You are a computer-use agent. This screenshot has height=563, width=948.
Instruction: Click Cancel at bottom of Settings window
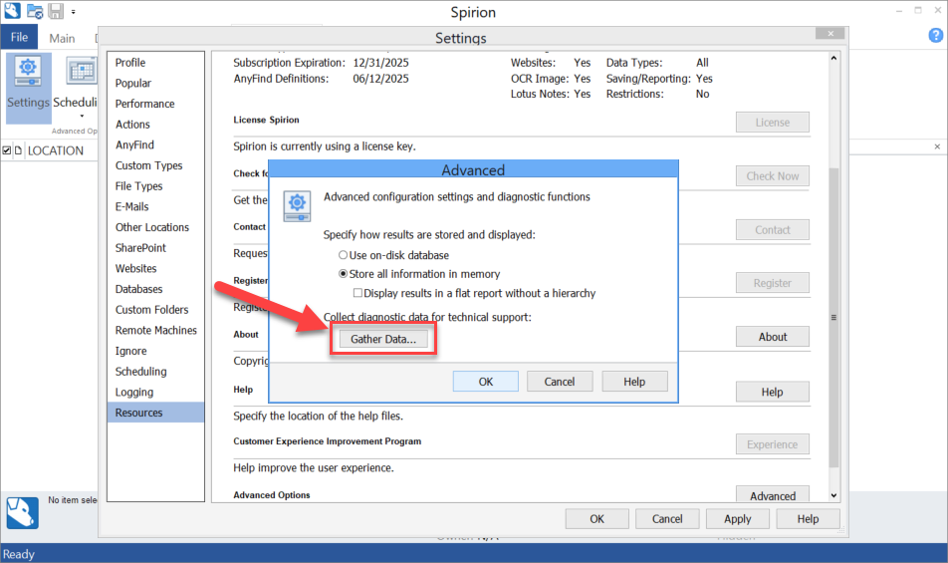[x=667, y=519]
